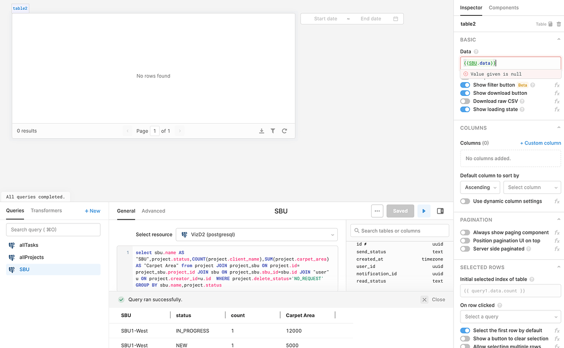Open the Select column dropdown
This screenshot has height=348, width=564.
[x=532, y=187]
